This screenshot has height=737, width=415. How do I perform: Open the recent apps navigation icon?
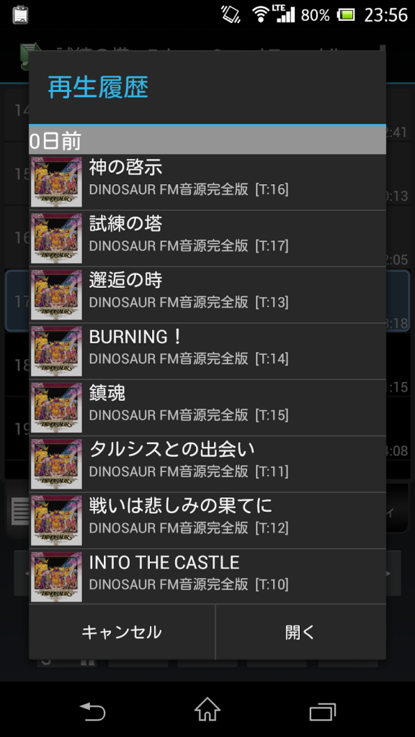point(323,710)
